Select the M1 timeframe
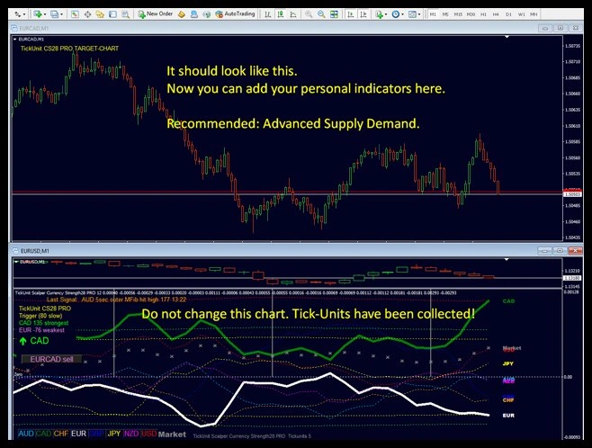The image size is (592, 448). click(x=433, y=14)
